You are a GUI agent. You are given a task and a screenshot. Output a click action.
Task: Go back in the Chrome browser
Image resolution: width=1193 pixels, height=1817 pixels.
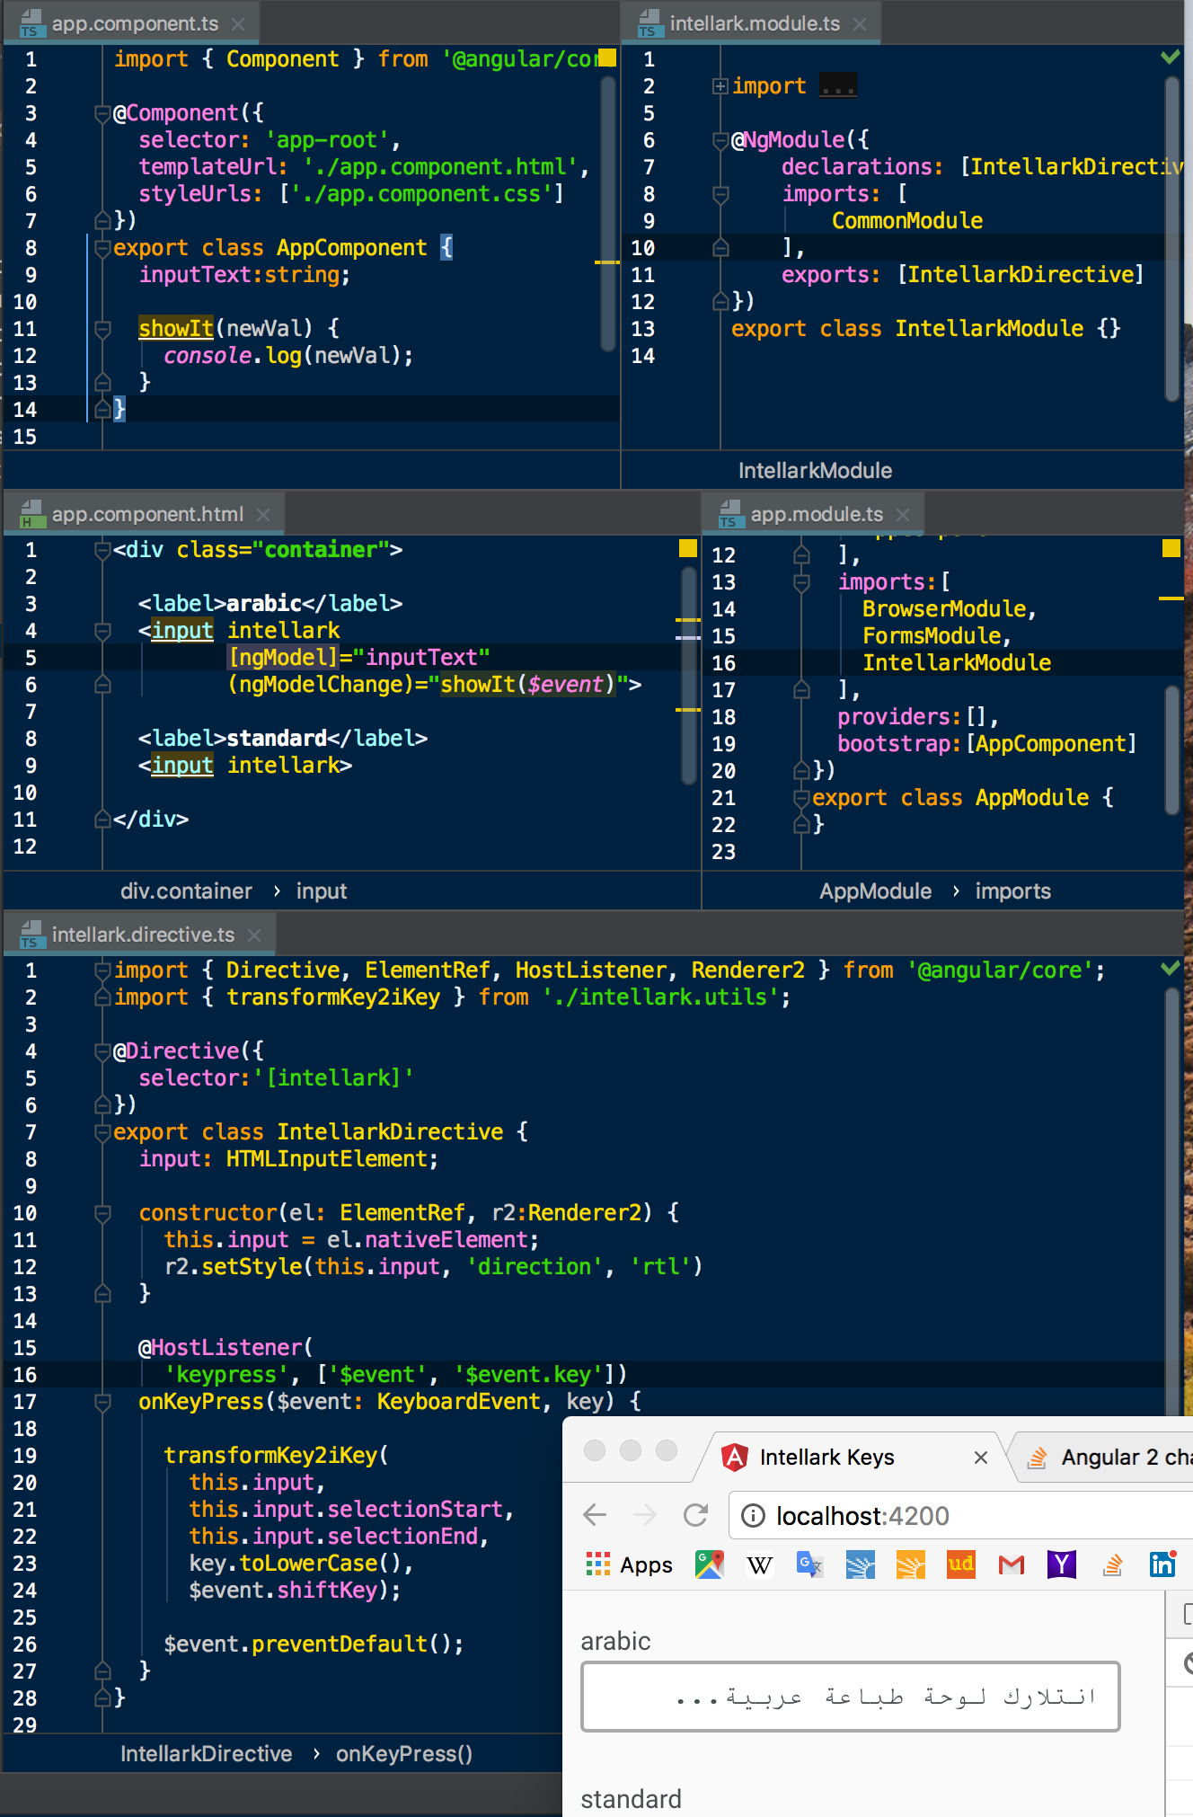(x=595, y=1516)
